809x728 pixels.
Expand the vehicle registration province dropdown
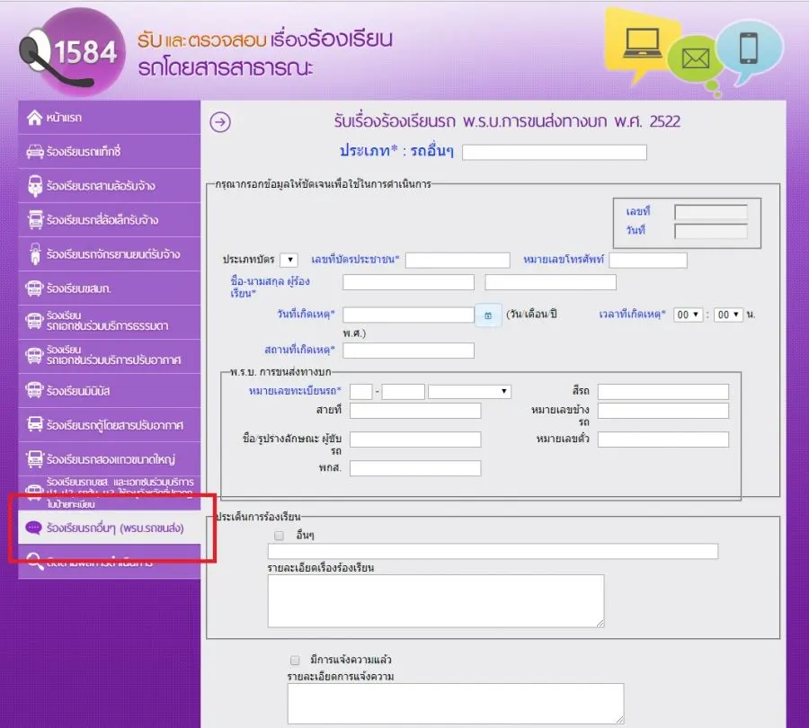coord(469,392)
